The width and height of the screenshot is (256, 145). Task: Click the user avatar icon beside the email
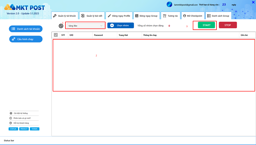point(169,5)
